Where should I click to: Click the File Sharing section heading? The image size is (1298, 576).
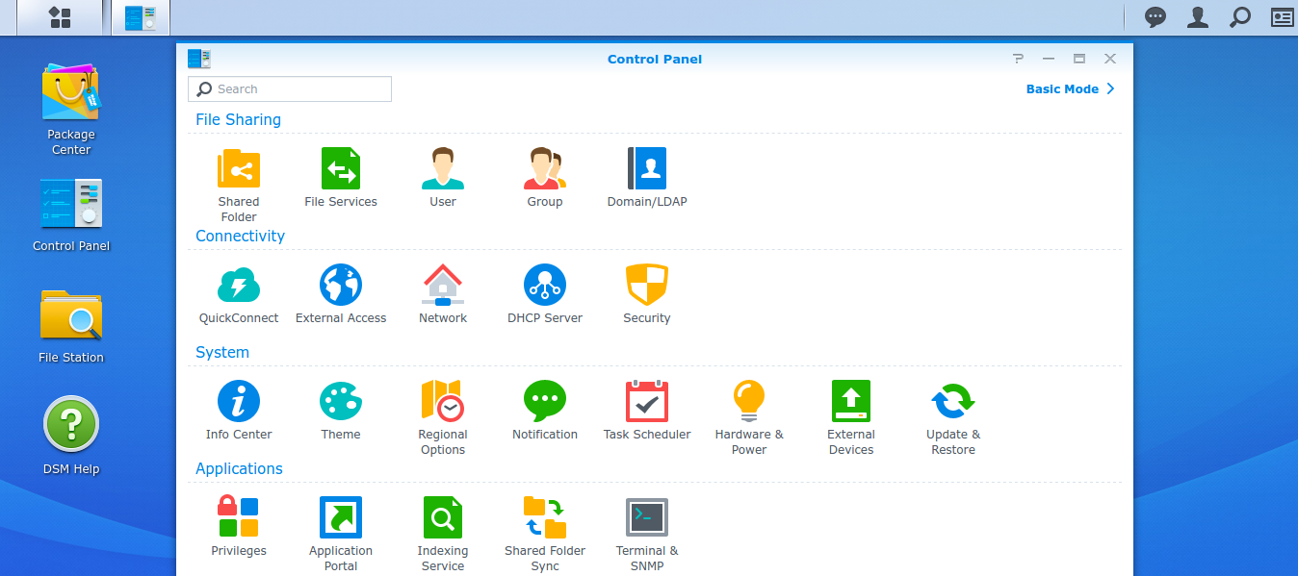[x=238, y=120]
